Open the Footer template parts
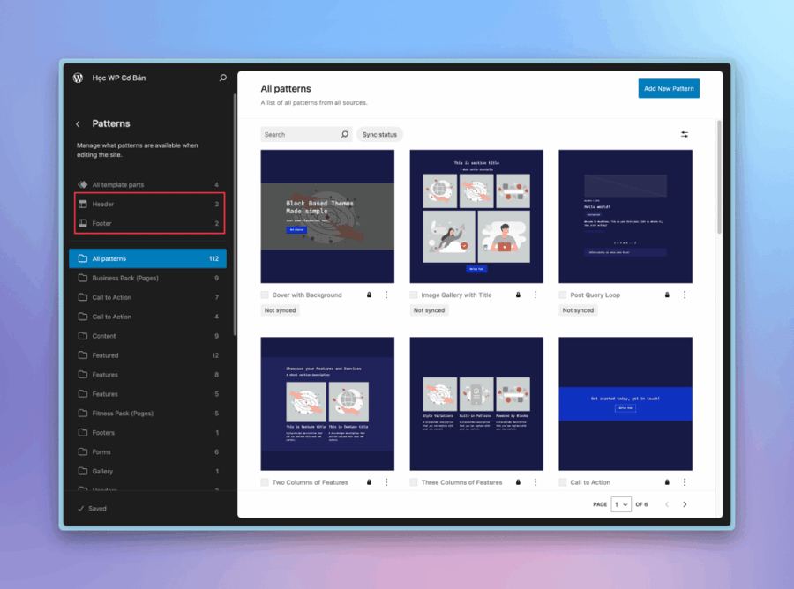794x589 pixels. pos(148,223)
